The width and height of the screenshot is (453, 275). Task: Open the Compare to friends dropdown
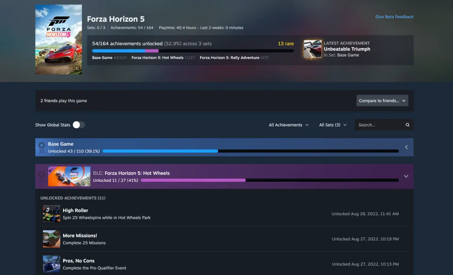[x=382, y=101]
